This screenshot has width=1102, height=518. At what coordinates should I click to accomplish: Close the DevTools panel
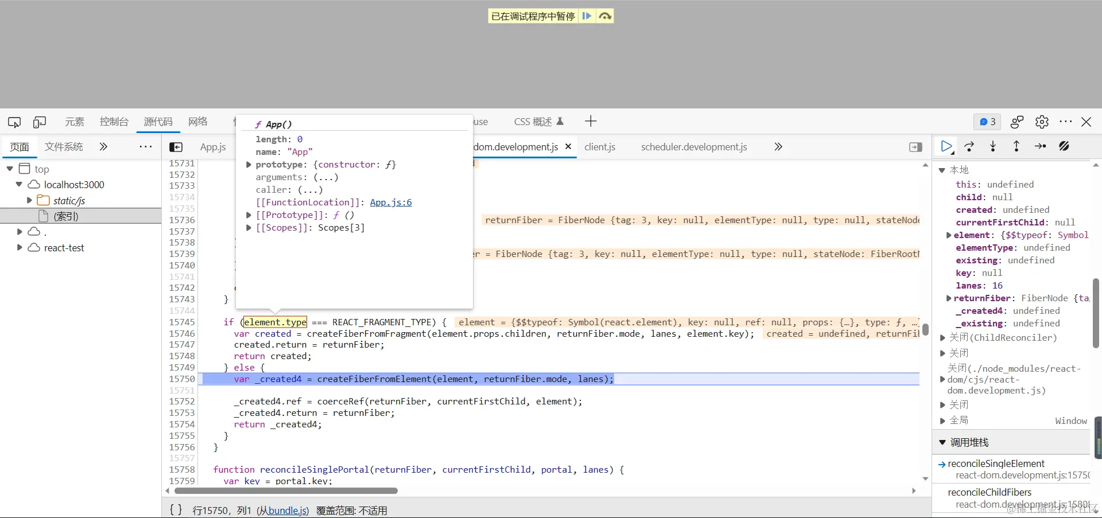pyautogui.click(x=1086, y=122)
